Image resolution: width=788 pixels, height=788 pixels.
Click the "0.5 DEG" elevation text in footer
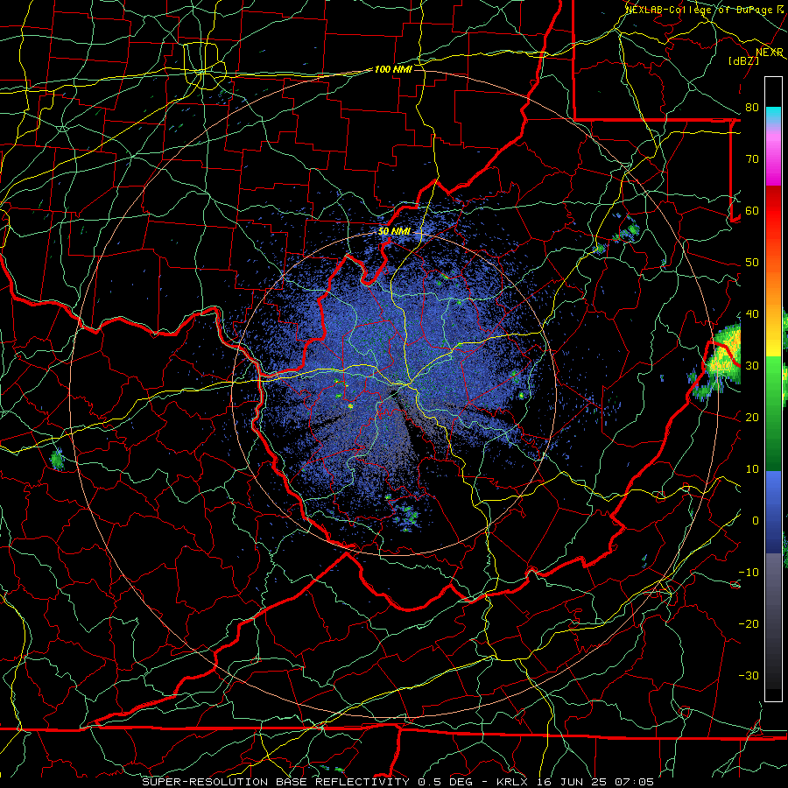click(445, 782)
